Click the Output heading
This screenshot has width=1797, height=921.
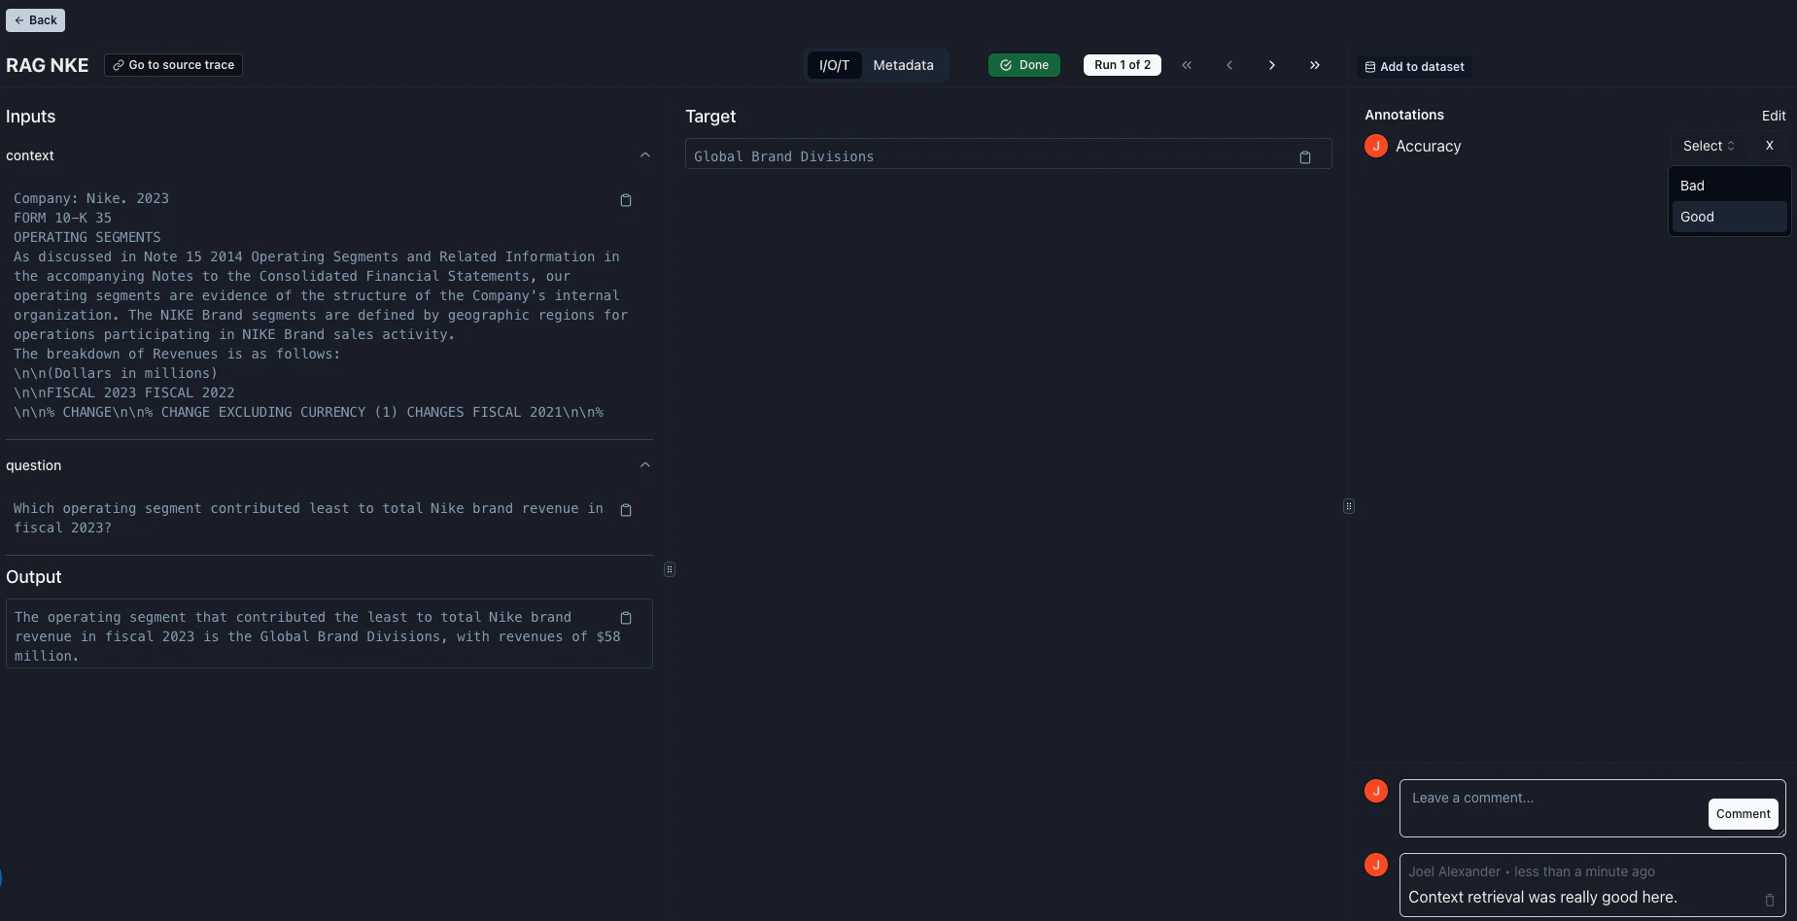pos(34,577)
